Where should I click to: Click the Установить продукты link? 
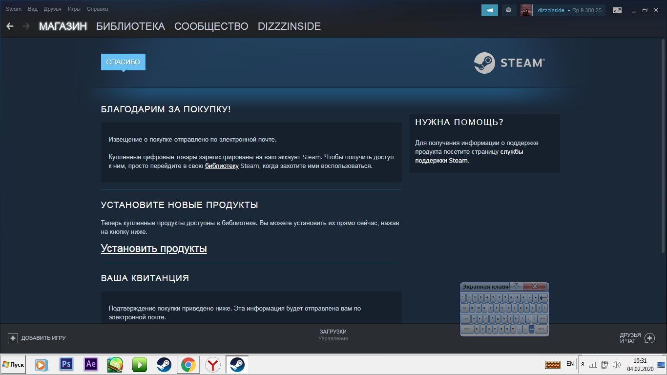pos(154,249)
